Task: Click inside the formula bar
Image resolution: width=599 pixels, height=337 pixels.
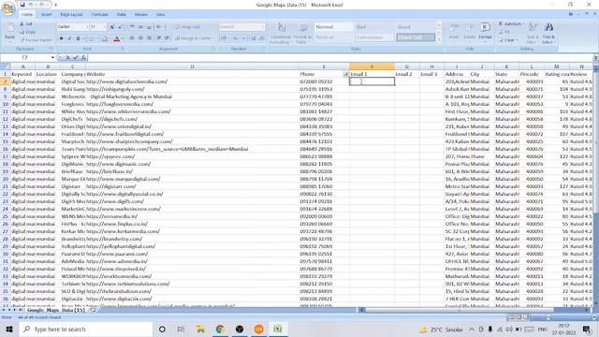Action: click(340, 58)
